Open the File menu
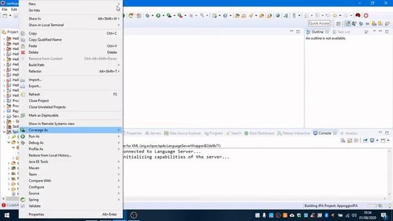This screenshot has height=221, width=393. [4, 9]
